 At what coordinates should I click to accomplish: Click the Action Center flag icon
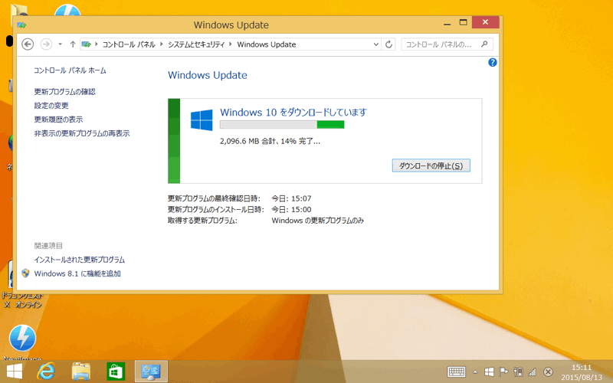pyautogui.click(x=503, y=372)
